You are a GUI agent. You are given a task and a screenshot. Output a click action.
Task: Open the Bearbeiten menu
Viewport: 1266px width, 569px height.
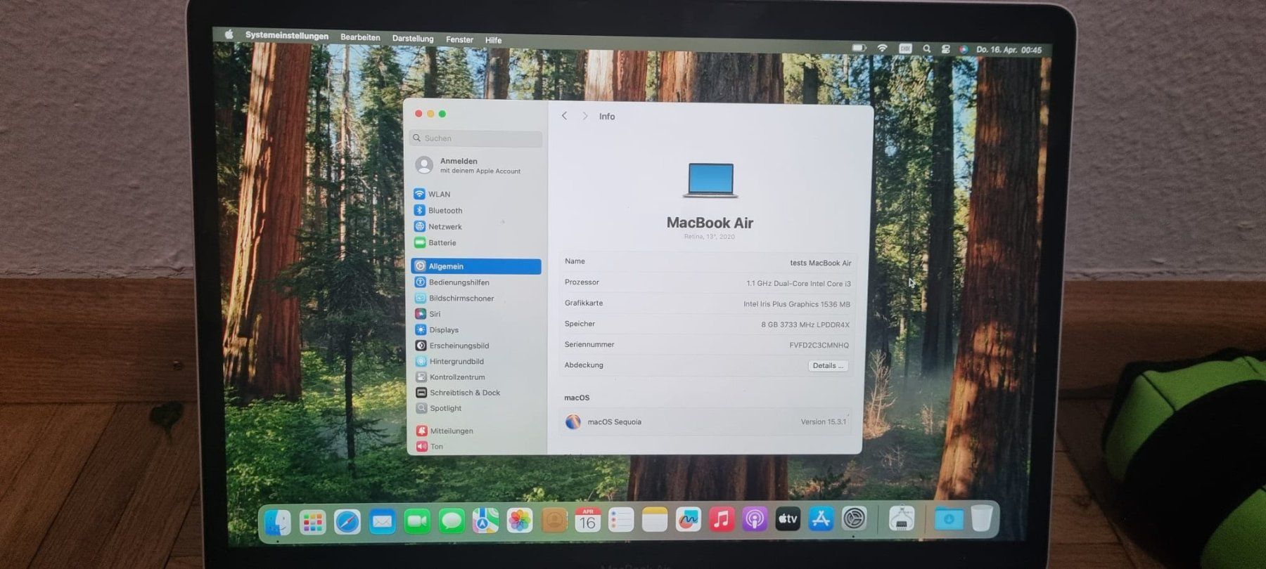pos(360,37)
